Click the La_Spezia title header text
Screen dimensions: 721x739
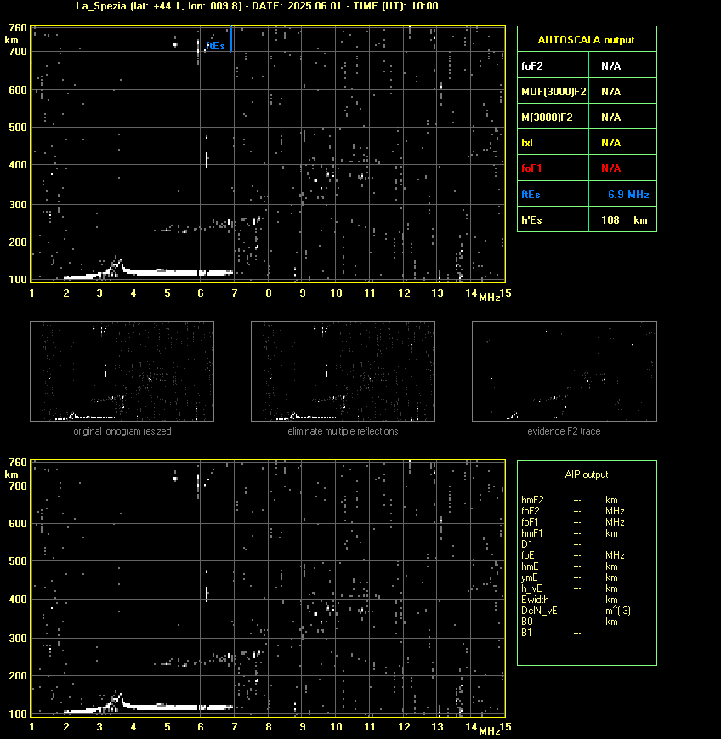click(257, 6)
